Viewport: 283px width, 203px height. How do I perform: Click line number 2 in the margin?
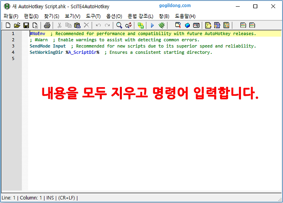coord(13,40)
